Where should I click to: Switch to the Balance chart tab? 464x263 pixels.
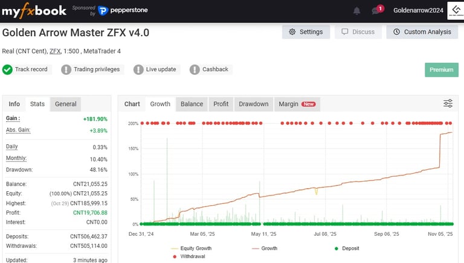[x=192, y=104]
